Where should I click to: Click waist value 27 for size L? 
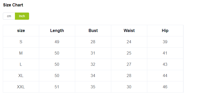129,64
